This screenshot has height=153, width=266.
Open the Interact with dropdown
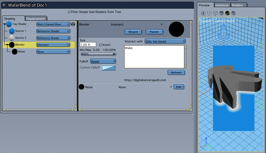tap(165, 42)
